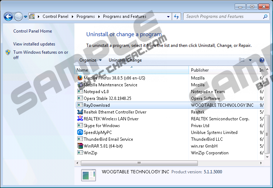Select RayDownload entry name
273x188 pixels.
point(97,105)
